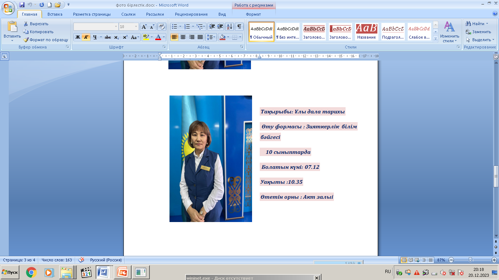
Task: Apply multilevel list
Action: [200, 27]
